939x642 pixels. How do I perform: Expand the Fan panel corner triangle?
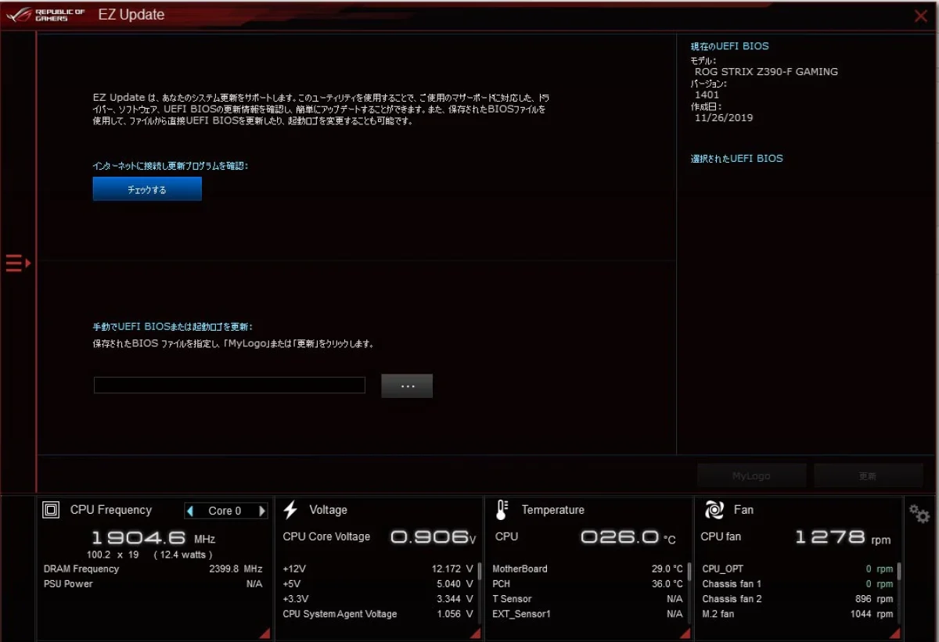(x=895, y=633)
